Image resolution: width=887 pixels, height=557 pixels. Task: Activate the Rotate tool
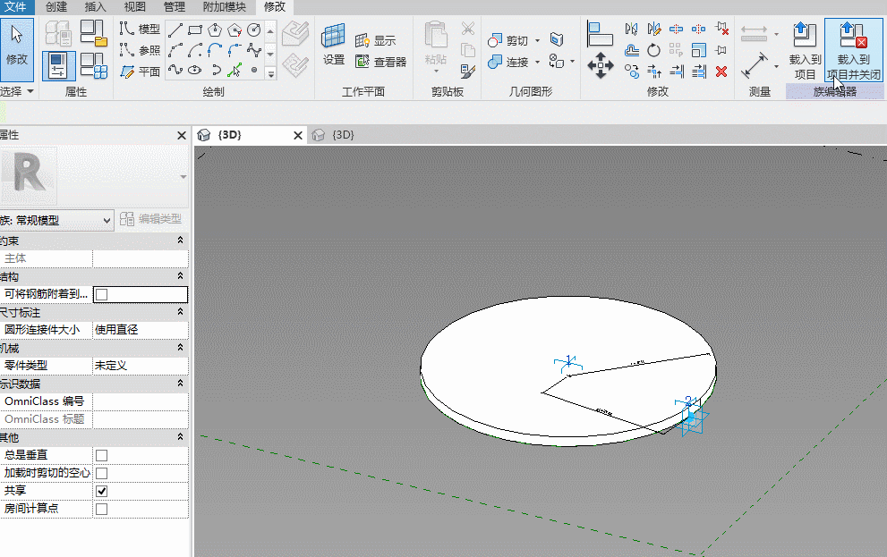653,50
